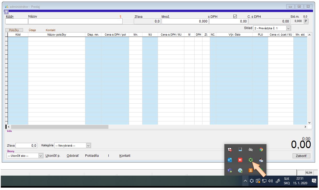Screen dimensions: 319x190
Task: Switch to the Kontakt tab
Action: (51, 30)
